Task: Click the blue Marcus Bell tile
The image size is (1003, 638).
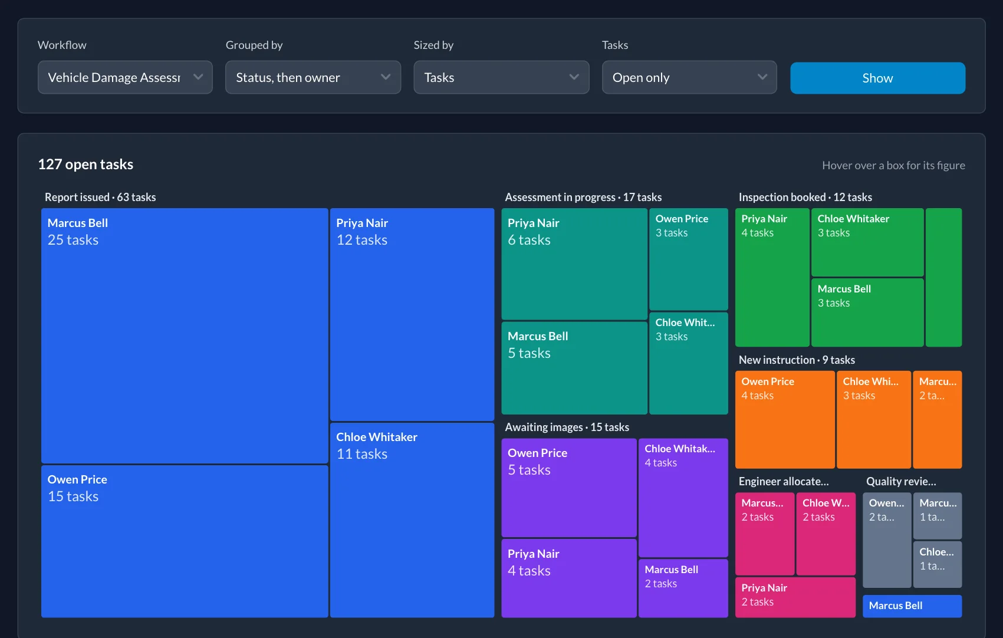Action: tap(912, 606)
